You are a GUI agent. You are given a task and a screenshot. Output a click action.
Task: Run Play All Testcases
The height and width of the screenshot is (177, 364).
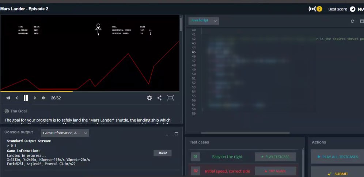(337, 157)
